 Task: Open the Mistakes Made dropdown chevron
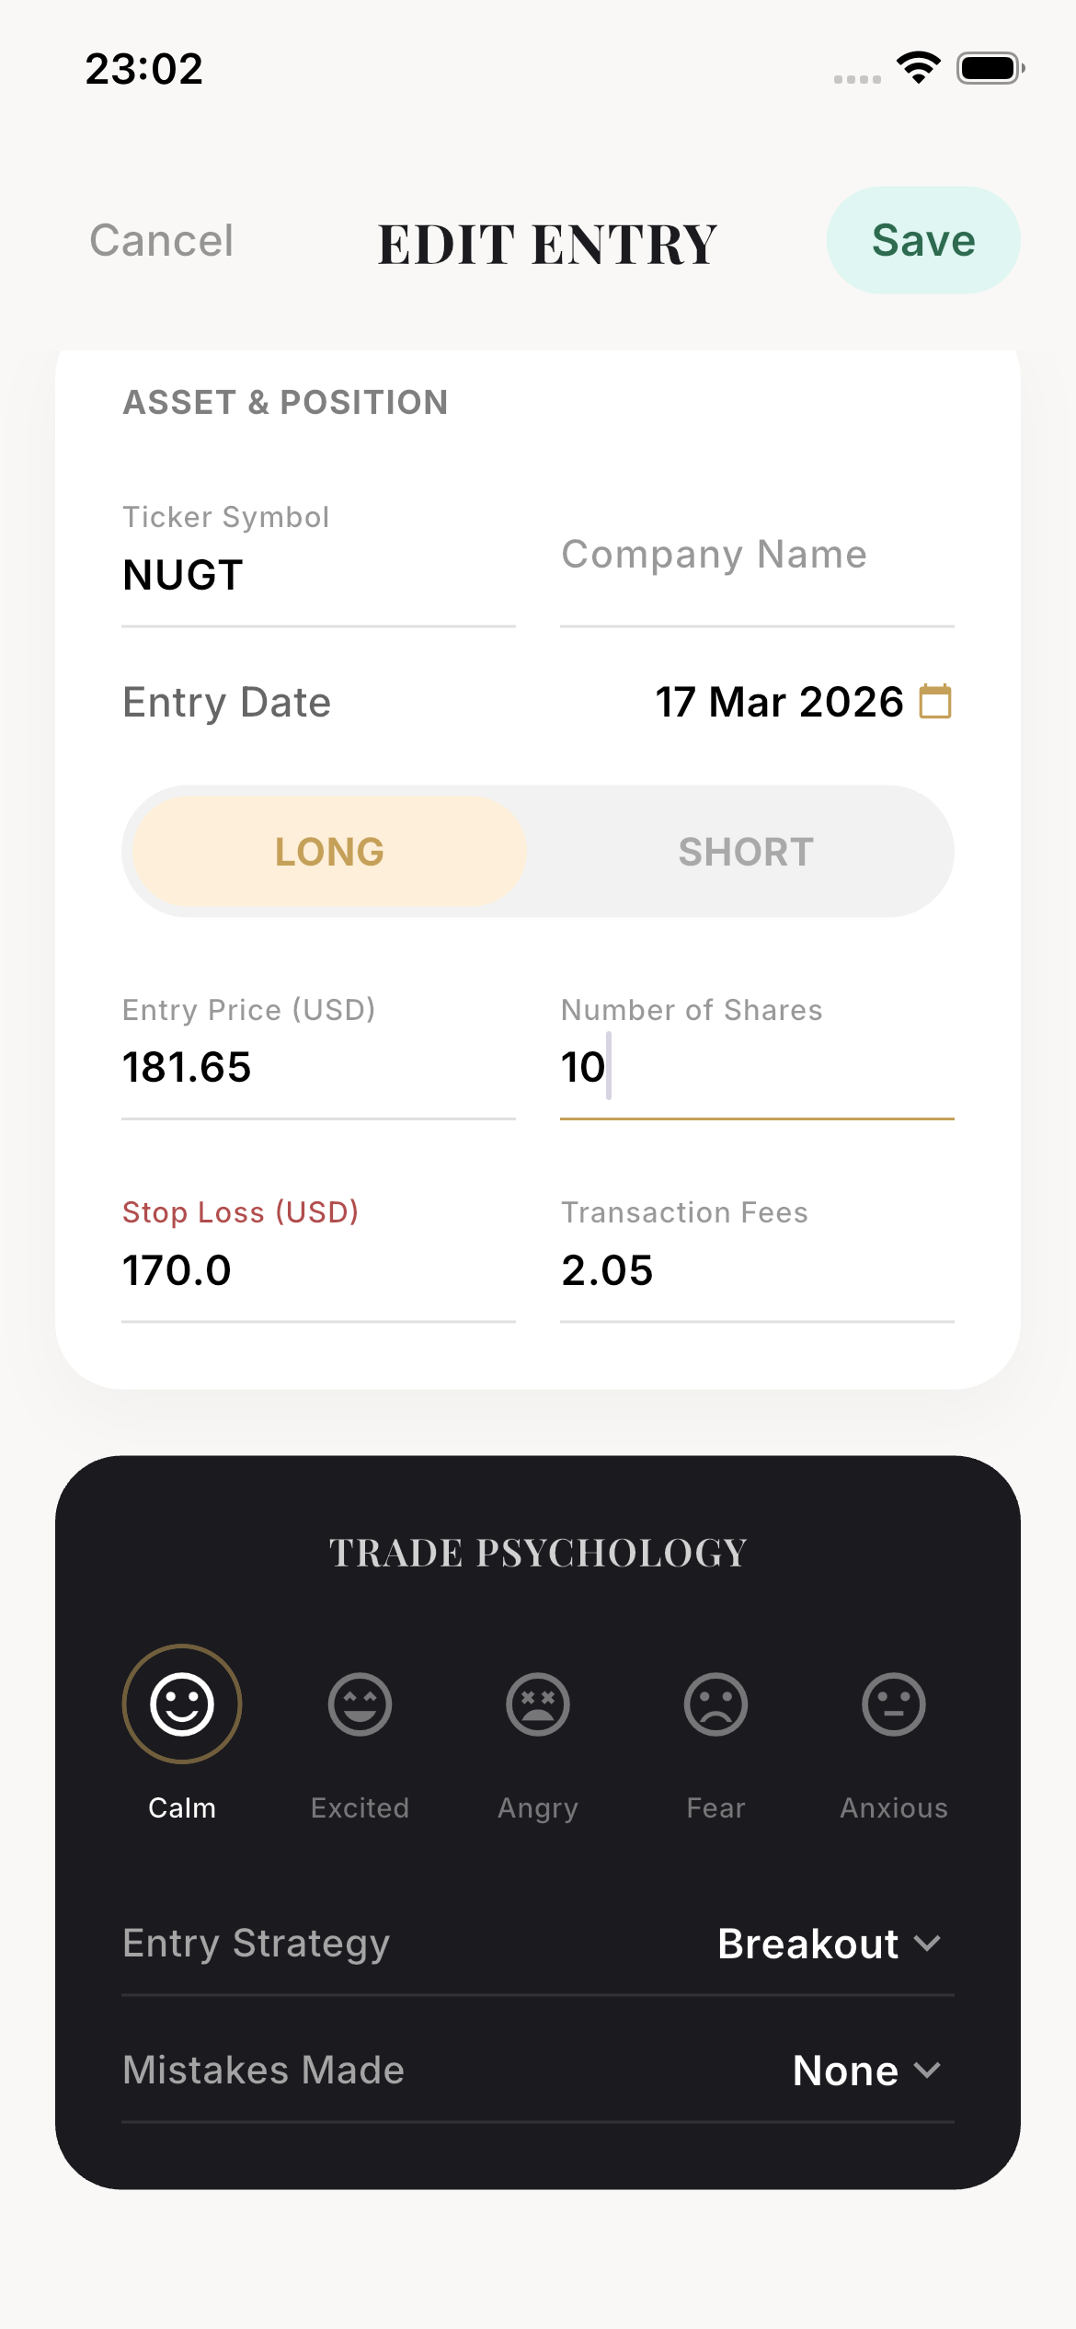point(928,2071)
